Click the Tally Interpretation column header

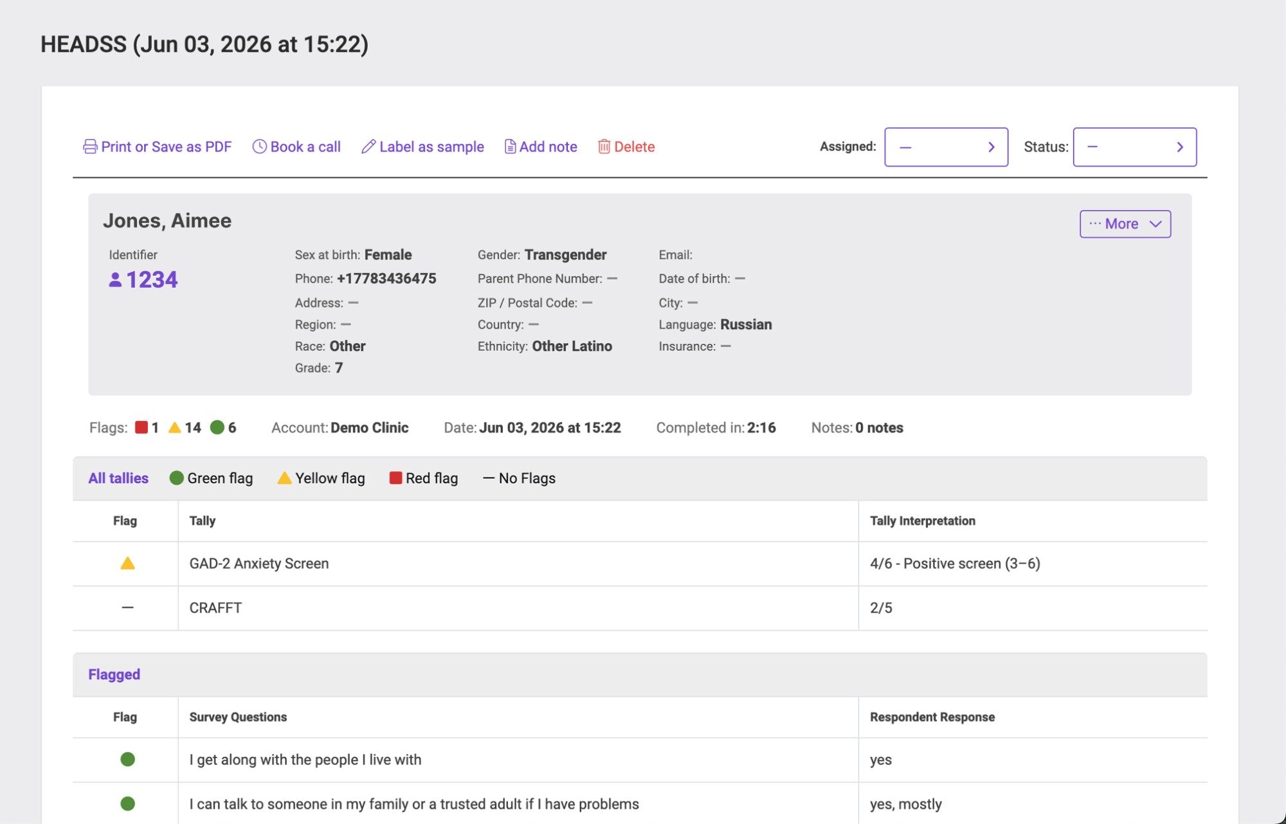click(x=923, y=521)
